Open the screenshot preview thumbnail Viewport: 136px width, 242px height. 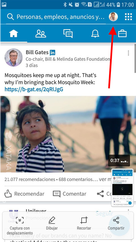pos(122,188)
